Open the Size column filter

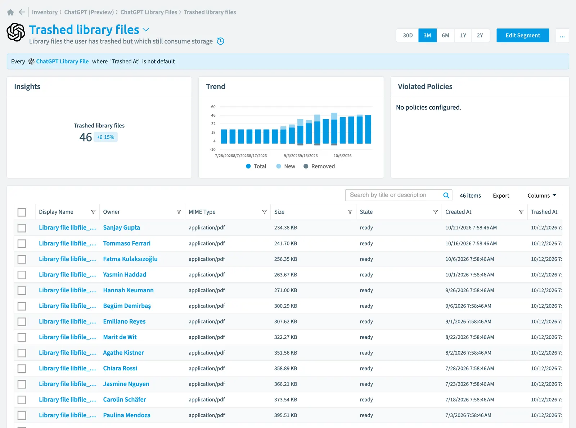350,212
